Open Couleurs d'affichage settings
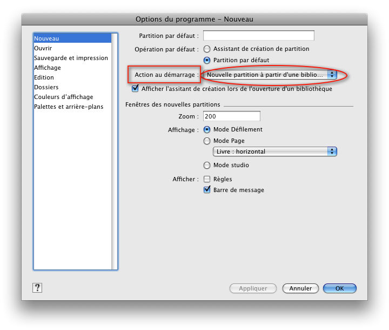 63,97
